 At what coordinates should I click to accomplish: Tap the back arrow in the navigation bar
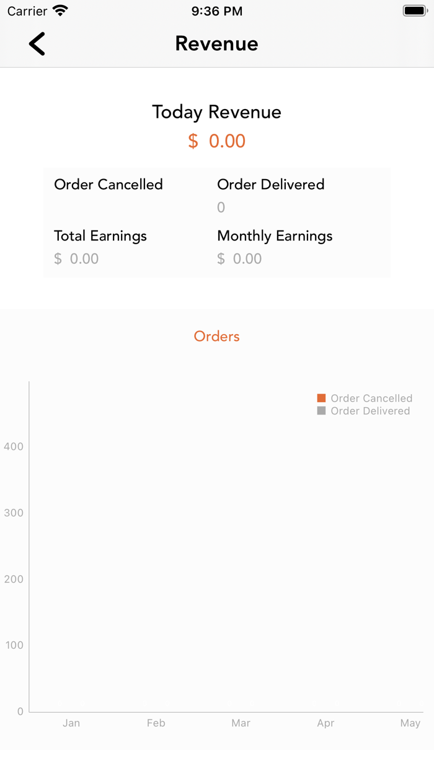[37, 44]
